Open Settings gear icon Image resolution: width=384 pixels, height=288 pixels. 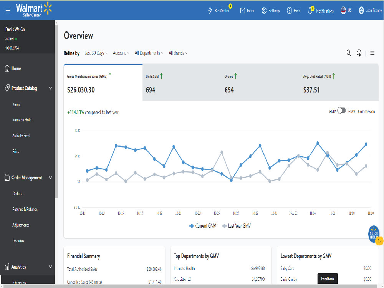[264, 10]
